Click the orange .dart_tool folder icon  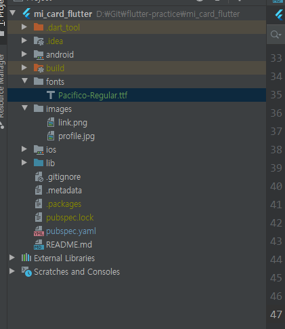[39, 27]
